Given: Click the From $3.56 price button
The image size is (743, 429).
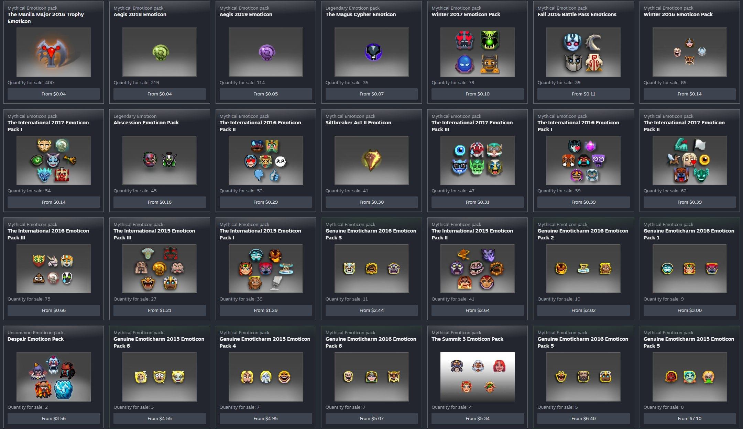Looking at the screenshot, I should 54,418.
